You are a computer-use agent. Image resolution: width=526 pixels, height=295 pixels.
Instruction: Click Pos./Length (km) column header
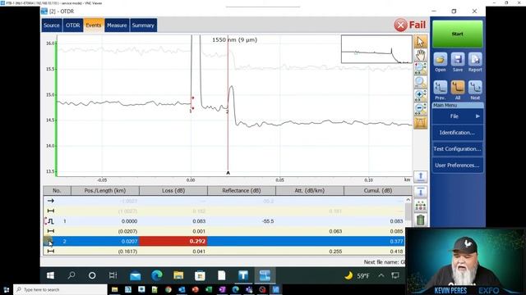(105, 191)
